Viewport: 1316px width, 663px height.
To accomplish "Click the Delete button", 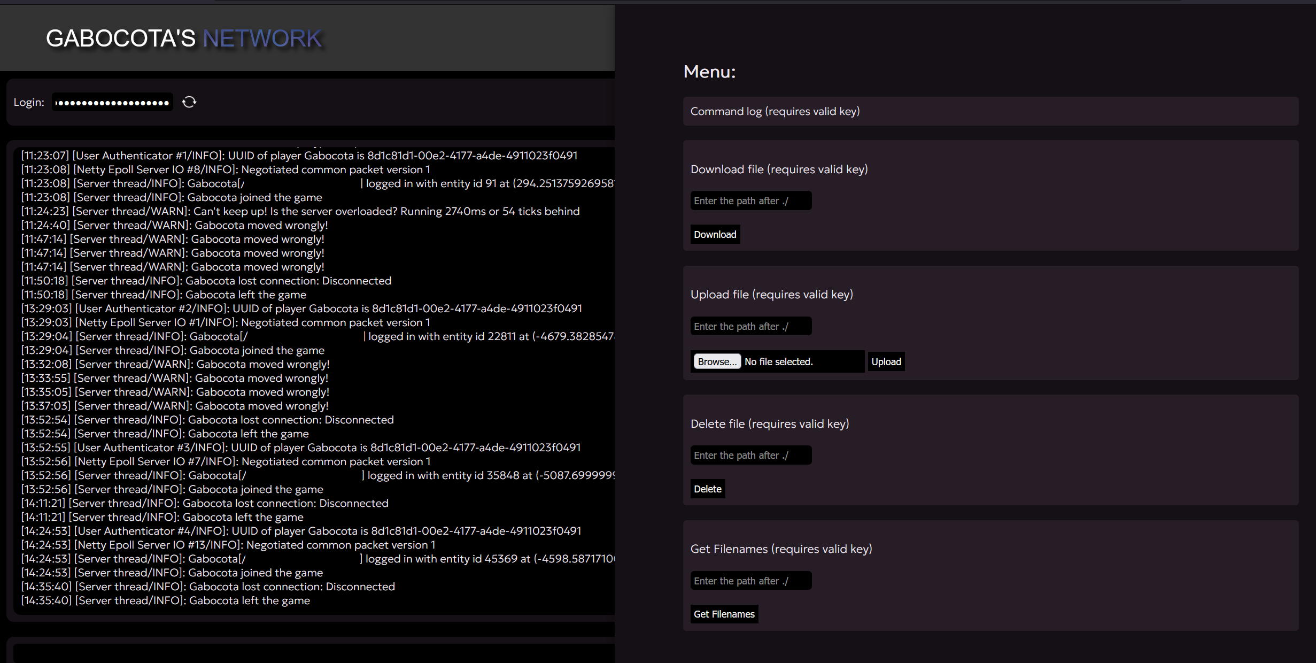I will click(707, 488).
